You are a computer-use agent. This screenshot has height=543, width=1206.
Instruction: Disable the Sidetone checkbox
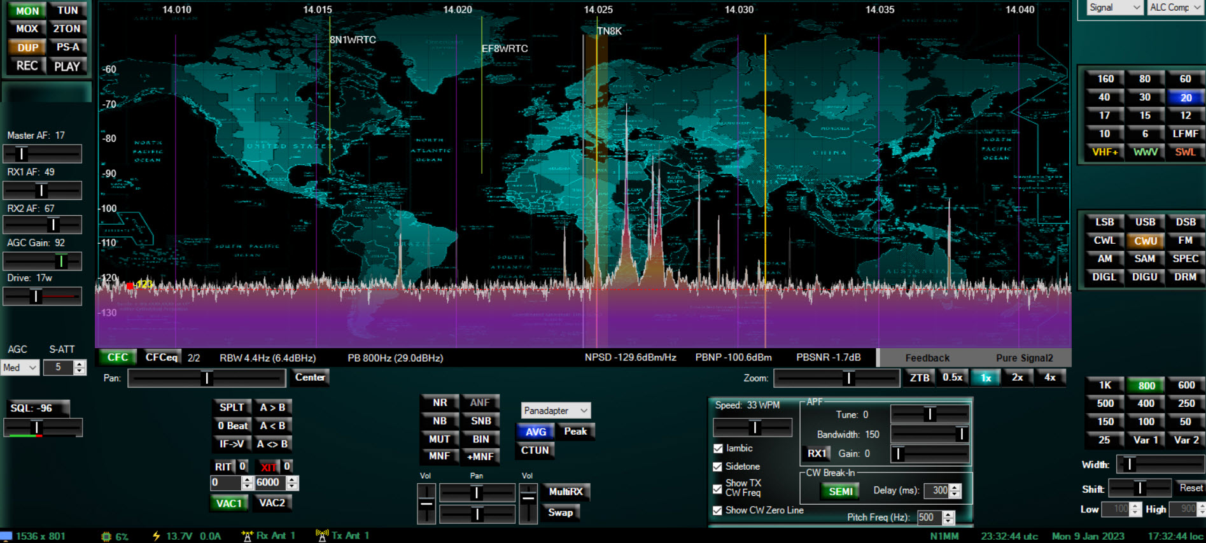coord(718,467)
